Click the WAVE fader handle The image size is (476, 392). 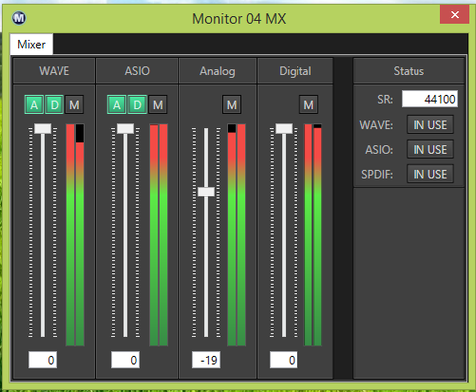point(43,128)
